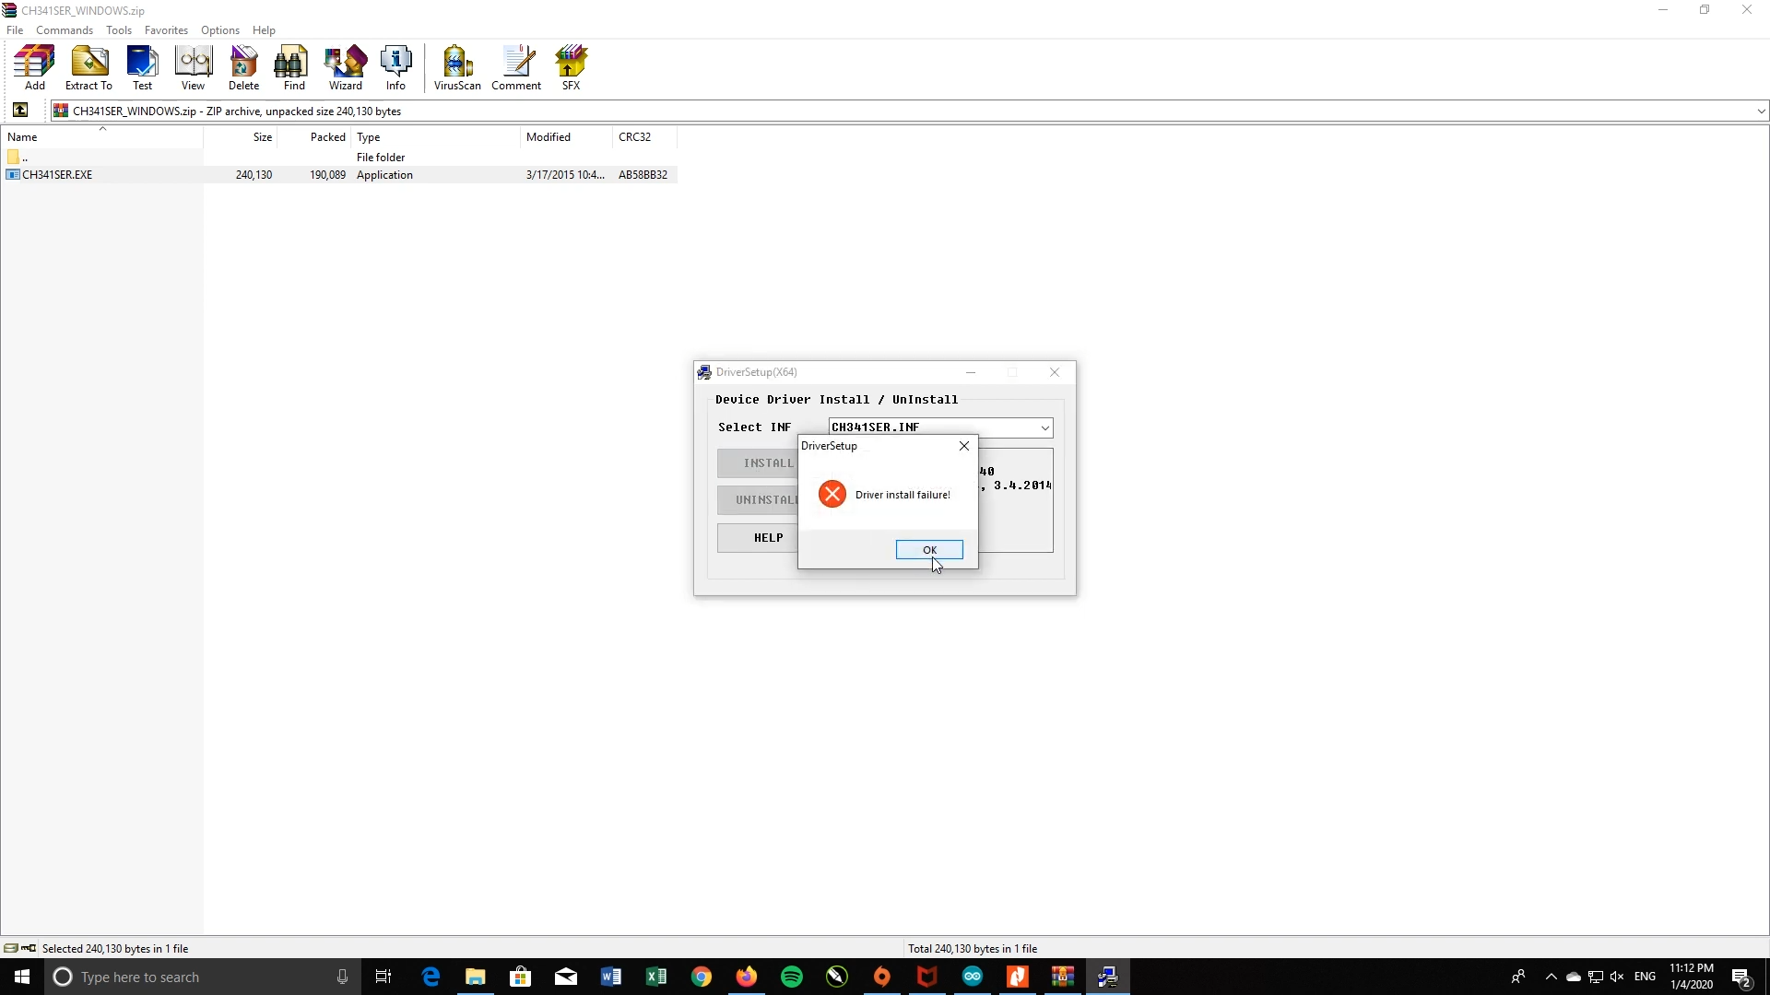Switch to WinRAR taskbar button
Image resolution: width=1770 pixels, height=995 pixels.
pos(1063,977)
